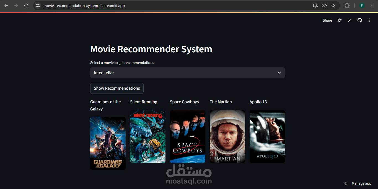Click the Guardians of the Galaxy title
The height and width of the screenshot is (189, 378).
pos(105,105)
